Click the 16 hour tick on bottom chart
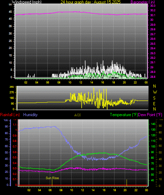The width and height of the screenshot is (164, 195). click(104, 190)
